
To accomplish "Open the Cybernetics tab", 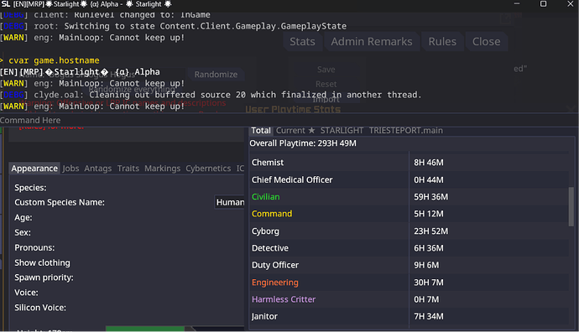I will tap(208, 169).
